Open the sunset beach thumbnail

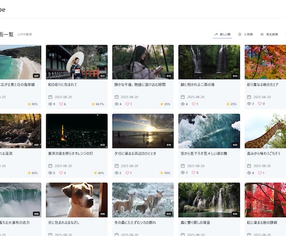pos(143,131)
